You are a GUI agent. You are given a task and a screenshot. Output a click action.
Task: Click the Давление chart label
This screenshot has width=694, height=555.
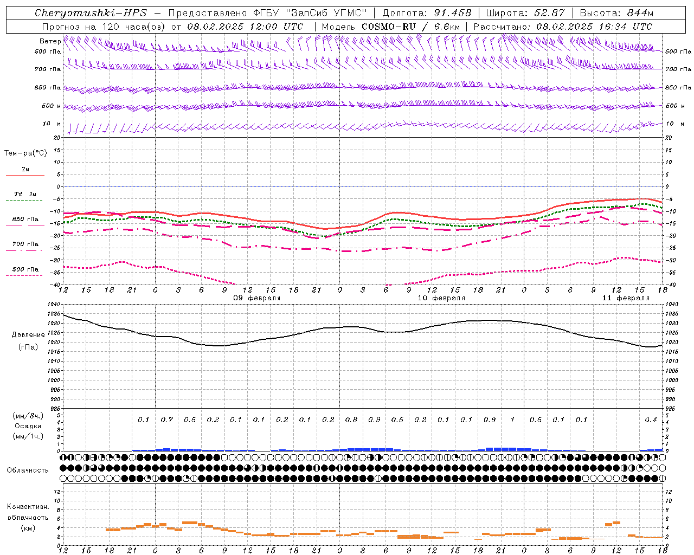coord(28,335)
